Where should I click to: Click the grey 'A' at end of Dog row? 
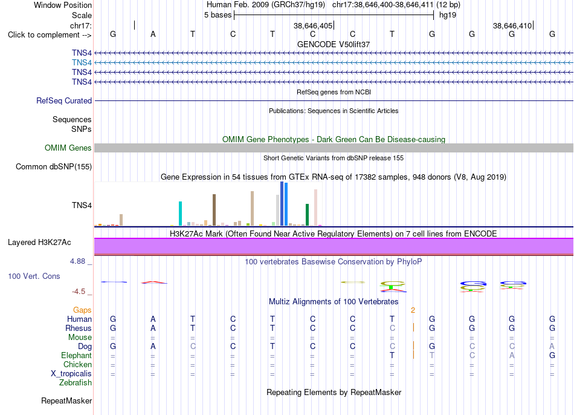[x=552, y=347]
